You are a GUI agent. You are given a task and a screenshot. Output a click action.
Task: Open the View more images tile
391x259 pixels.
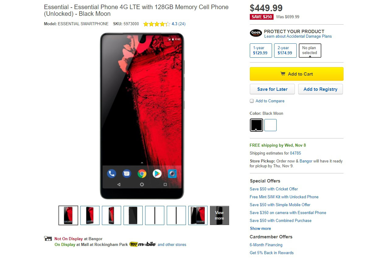[219, 215]
